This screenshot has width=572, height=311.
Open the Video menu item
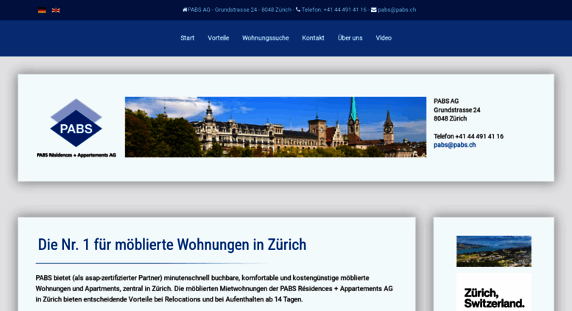pyautogui.click(x=384, y=38)
